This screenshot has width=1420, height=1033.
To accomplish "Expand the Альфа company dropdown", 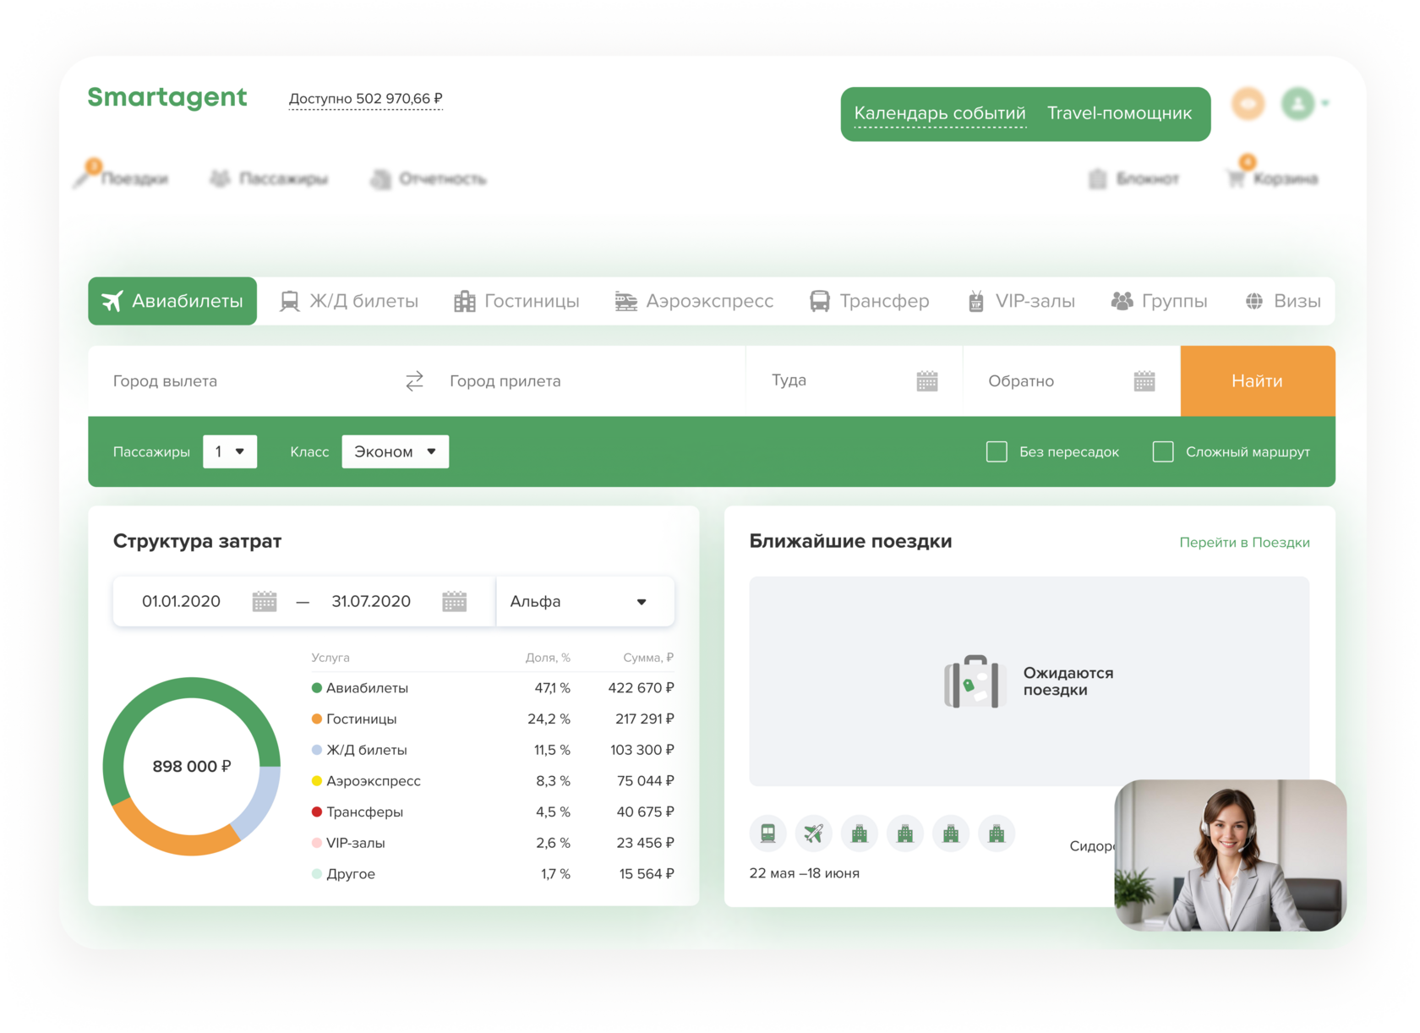I will tap(585, 601).
